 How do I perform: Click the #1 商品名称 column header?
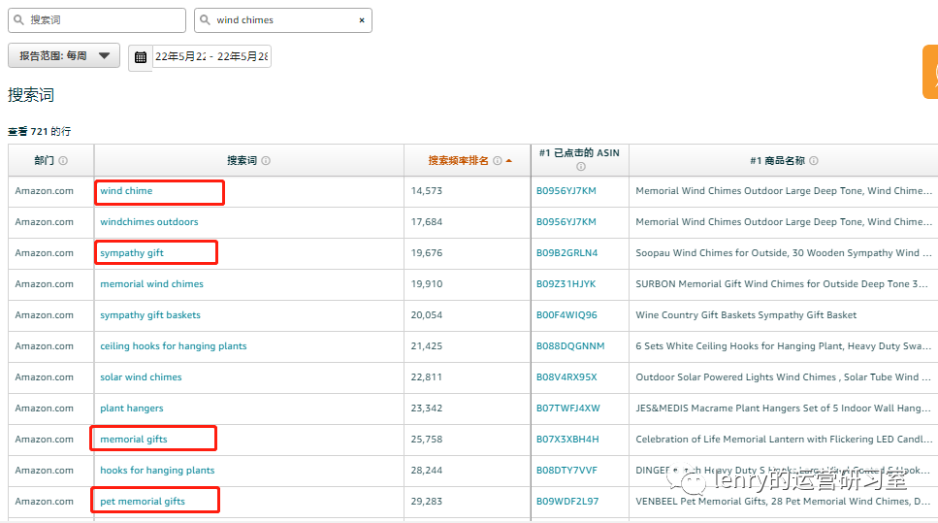[x=777, y=160]
